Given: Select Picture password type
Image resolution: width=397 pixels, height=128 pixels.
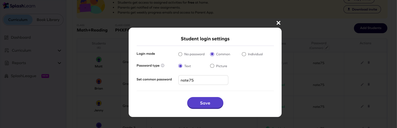Looking at the screenshot, I should 212,66.
